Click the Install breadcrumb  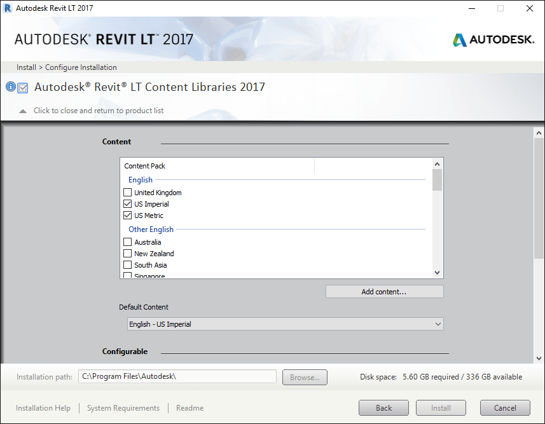27,67
